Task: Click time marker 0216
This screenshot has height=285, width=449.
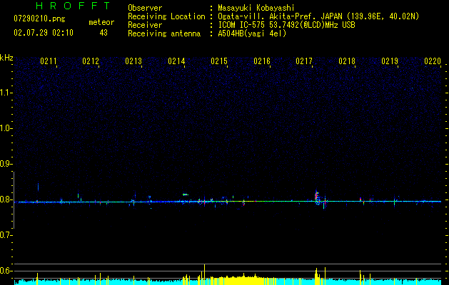Action: coord(262,61)
